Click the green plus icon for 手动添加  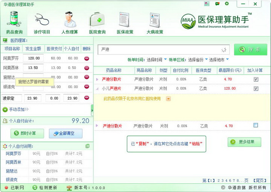click(5, 110)
